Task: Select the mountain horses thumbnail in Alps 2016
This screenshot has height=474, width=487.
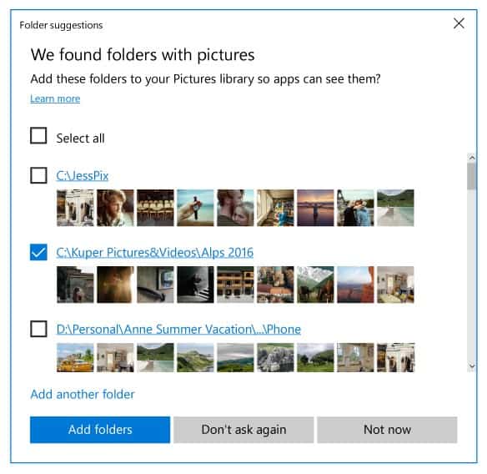Action: point(315,285)
